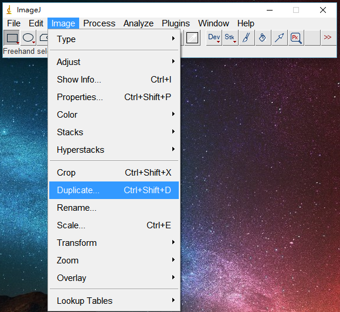Select the Flood fill bucket tool
This screenshot has height=312, width=340.
coord(263,38)
